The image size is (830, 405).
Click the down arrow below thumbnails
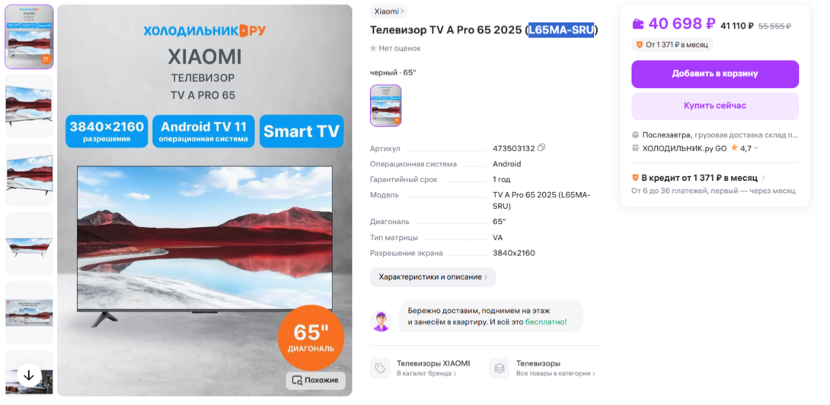29,375
